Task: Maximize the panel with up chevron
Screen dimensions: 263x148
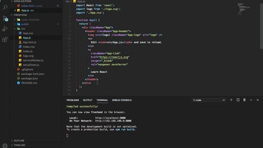Action: coord(251,100)
